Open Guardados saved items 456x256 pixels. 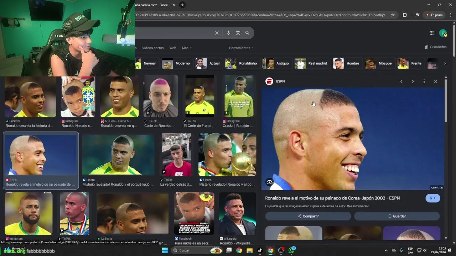(x=435, y=47)
